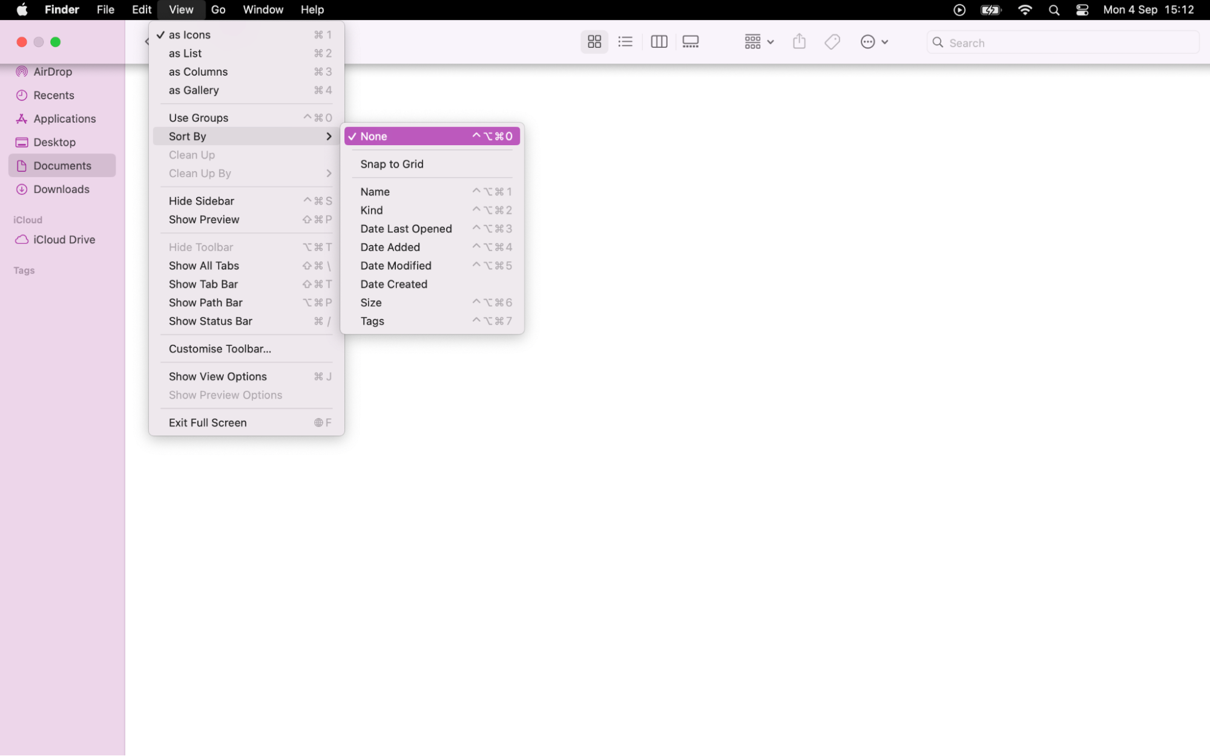The width and height of the screenshot is (1210, 756).
Task: Switch to column view toolbar icon
Action: (x=659, y=42)
